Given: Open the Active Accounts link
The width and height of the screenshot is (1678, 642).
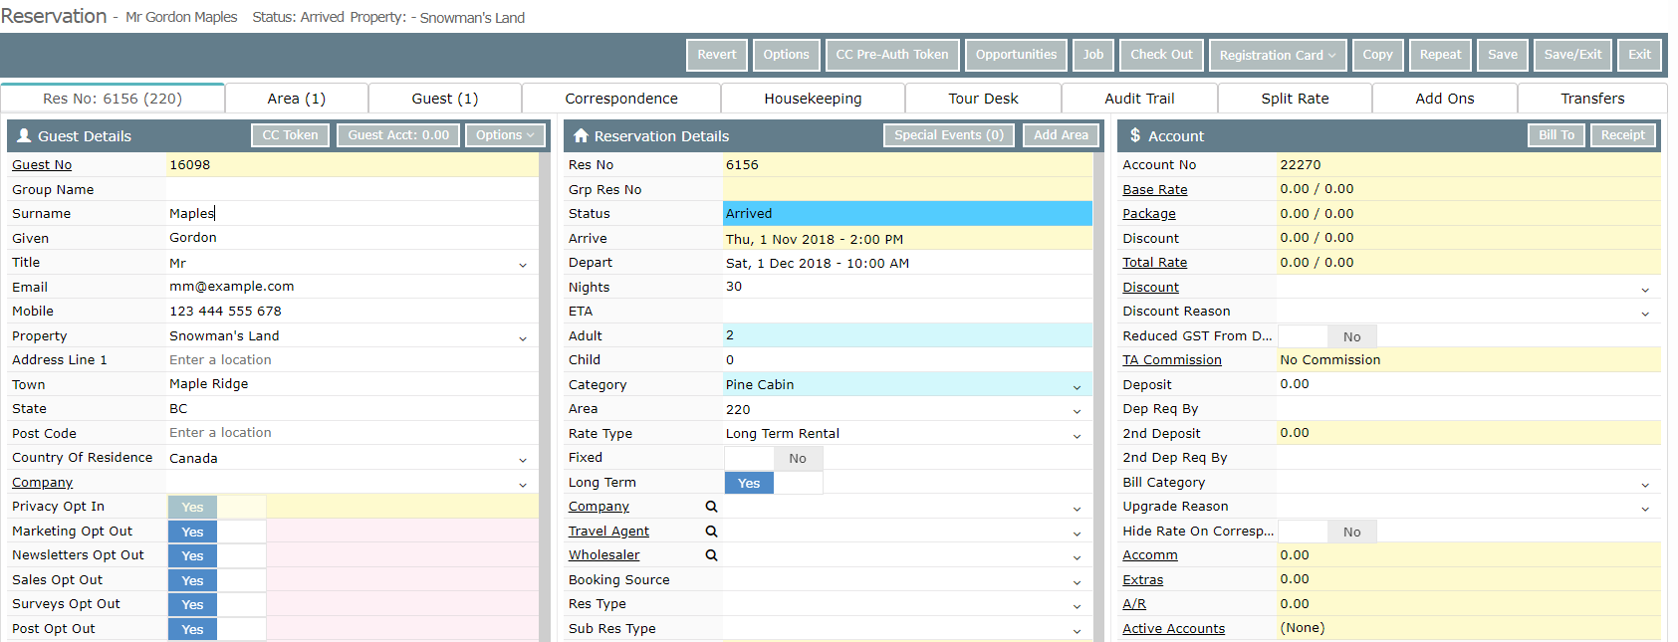Looking at the screenshot, I should pos(1174,629).
